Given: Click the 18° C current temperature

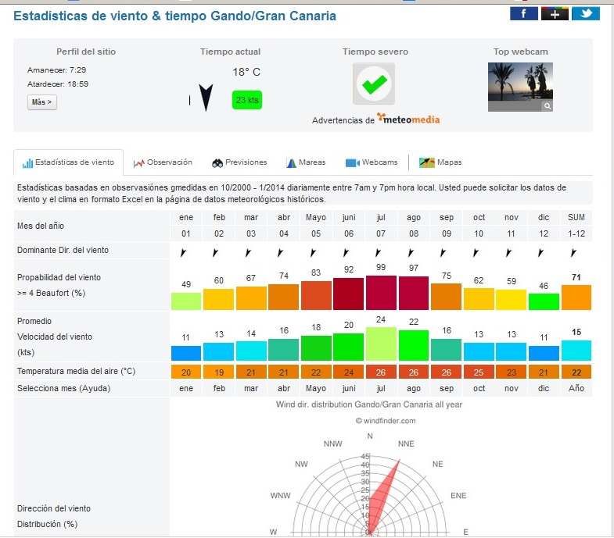Looking at the screenshot, I should [x=246, y=72].
